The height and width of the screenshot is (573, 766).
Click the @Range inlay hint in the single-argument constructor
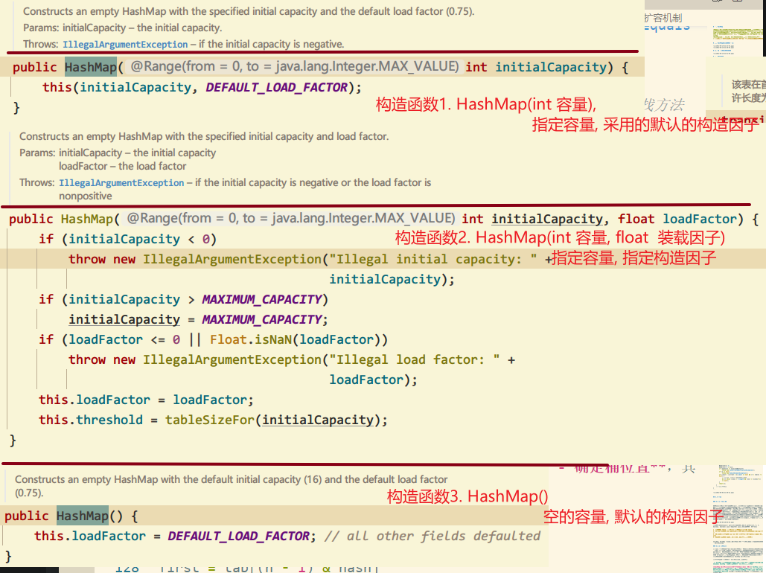coord(295,66)
